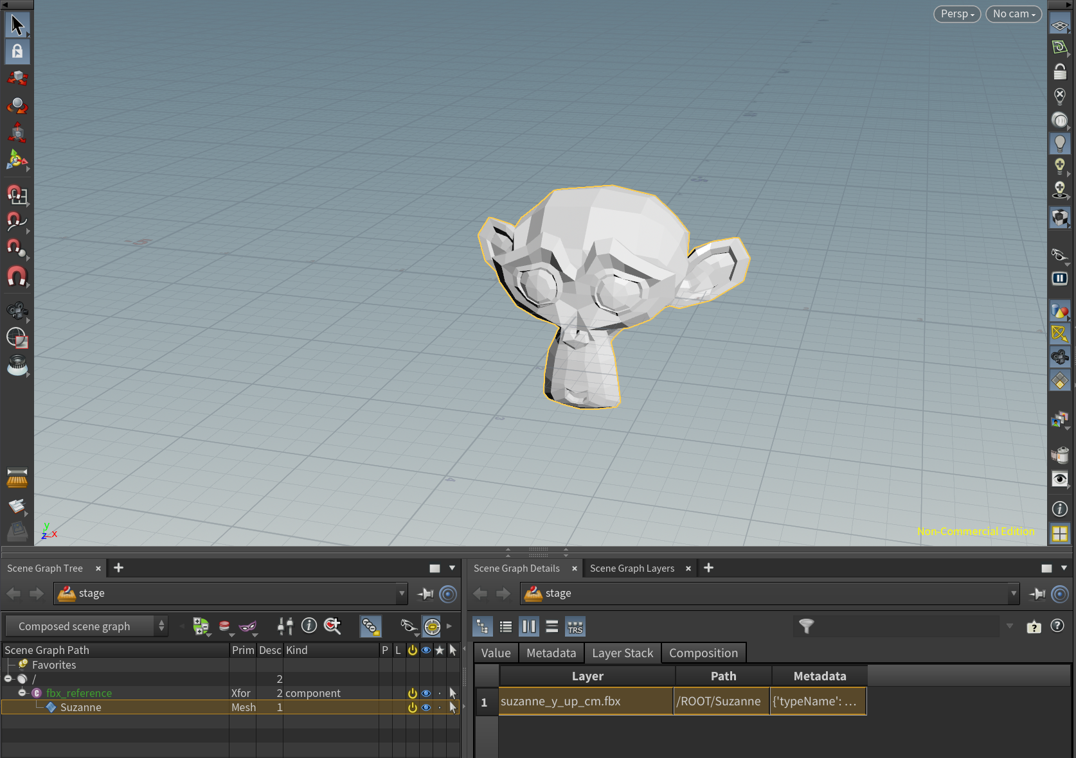
Task: Open the filter options dropdown arrow
Action: pos(1009,626)
